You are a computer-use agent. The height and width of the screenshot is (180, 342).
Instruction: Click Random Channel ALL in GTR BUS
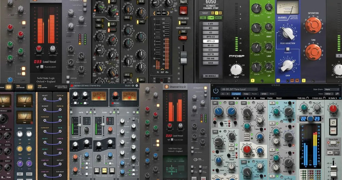[x=336, y=153]
